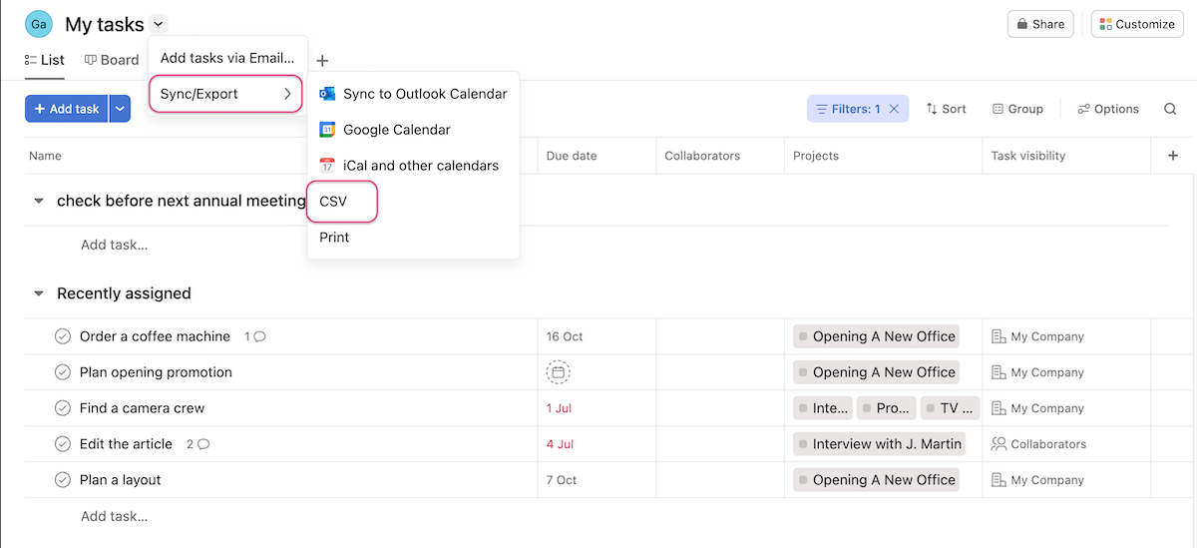This screenshot has width=1197, height=548.
Task: Click My Company visibility on Plan a layout row
Action: (1037, 480)
